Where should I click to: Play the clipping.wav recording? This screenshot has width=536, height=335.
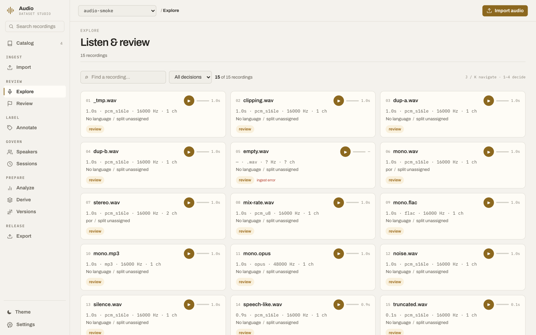tap(339, 101)
